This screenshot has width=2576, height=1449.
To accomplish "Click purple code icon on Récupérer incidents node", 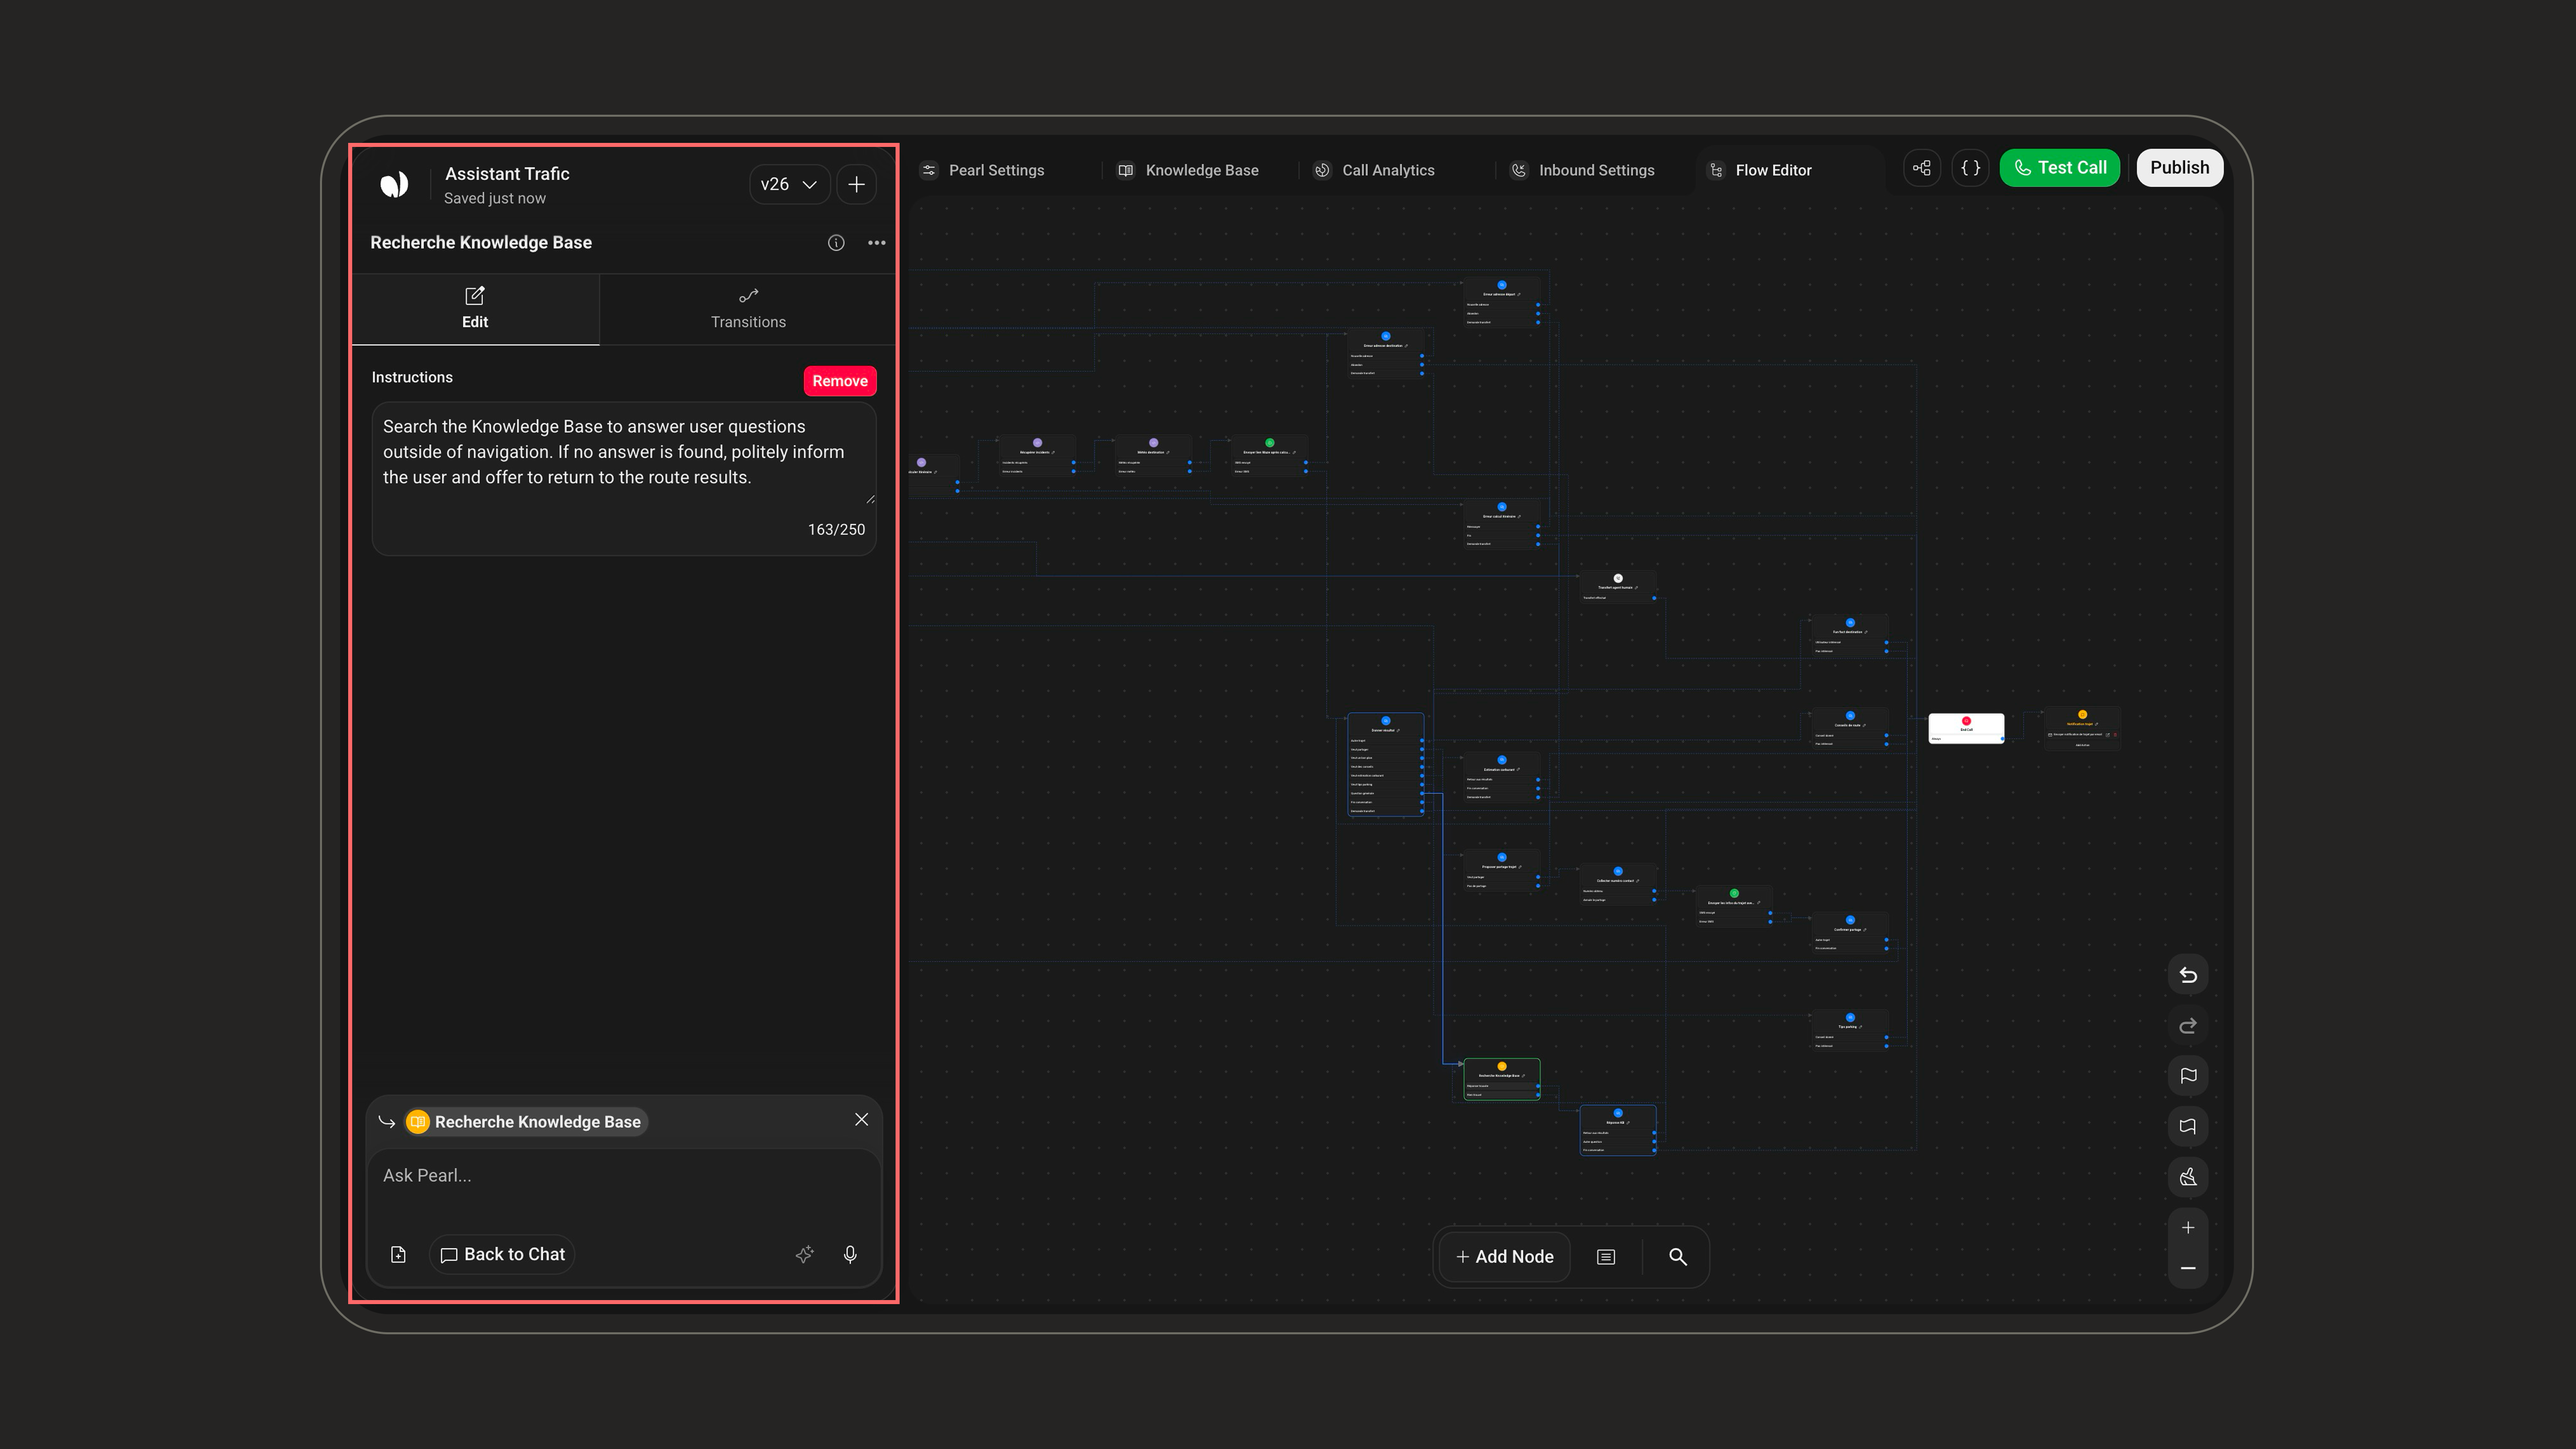I will (x=1037, y=443).
